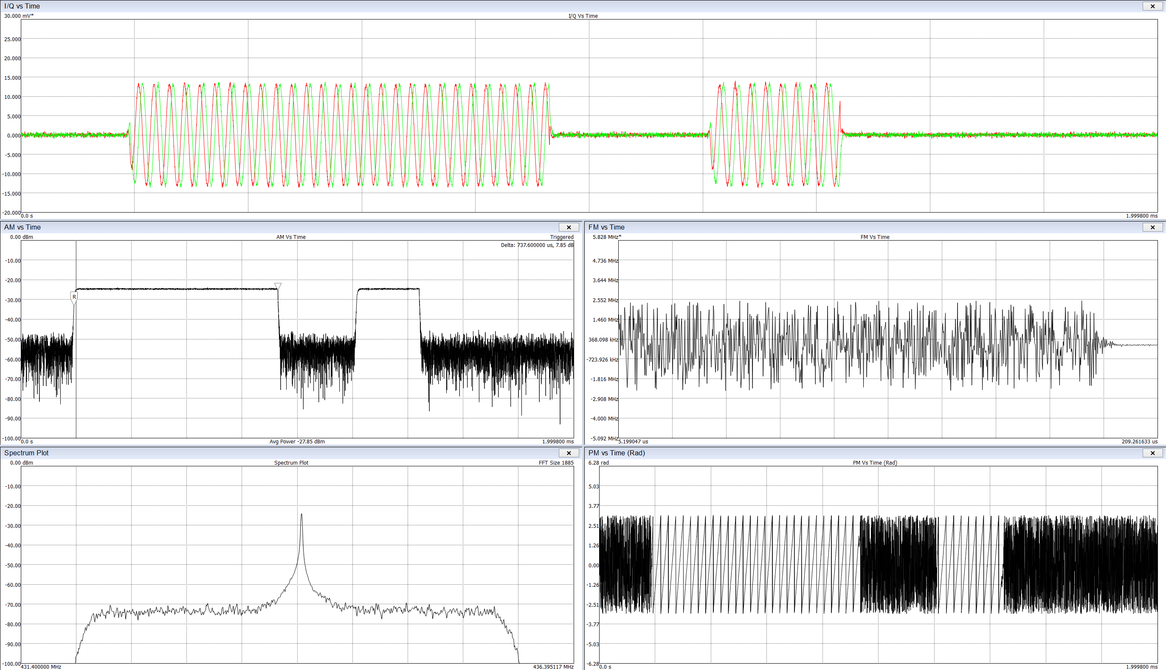Close the FM vs Time panel
The width and height of the screenshot is (1166, 670).
click(x=1152, y=227)
